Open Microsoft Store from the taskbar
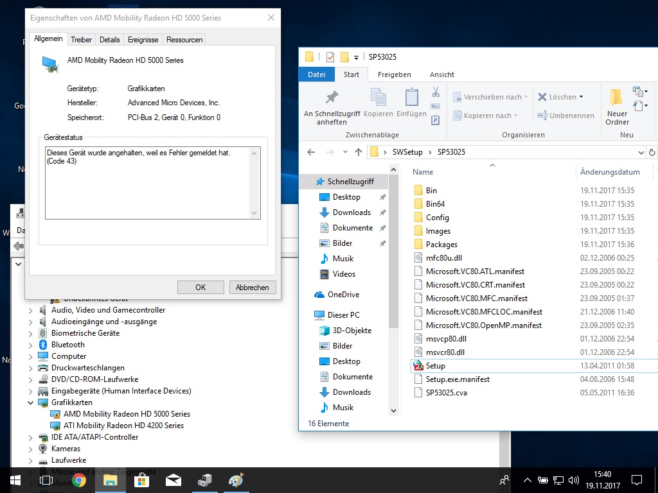 coord(141,480)
